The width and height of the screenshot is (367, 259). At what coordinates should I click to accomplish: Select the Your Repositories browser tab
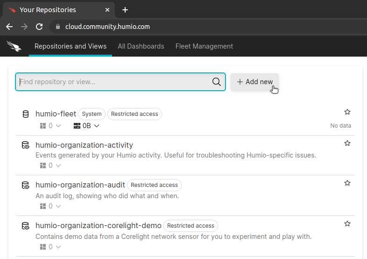click(x=58, y=10)
